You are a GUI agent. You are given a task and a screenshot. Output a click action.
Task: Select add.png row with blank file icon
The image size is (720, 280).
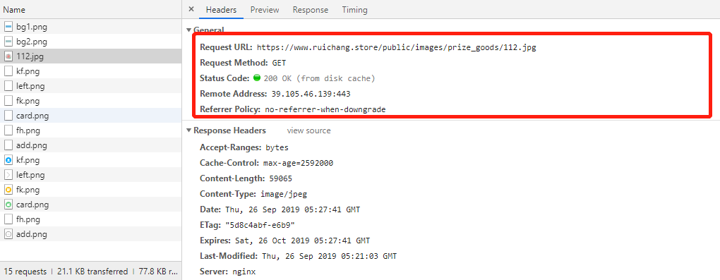coord(91,145)
